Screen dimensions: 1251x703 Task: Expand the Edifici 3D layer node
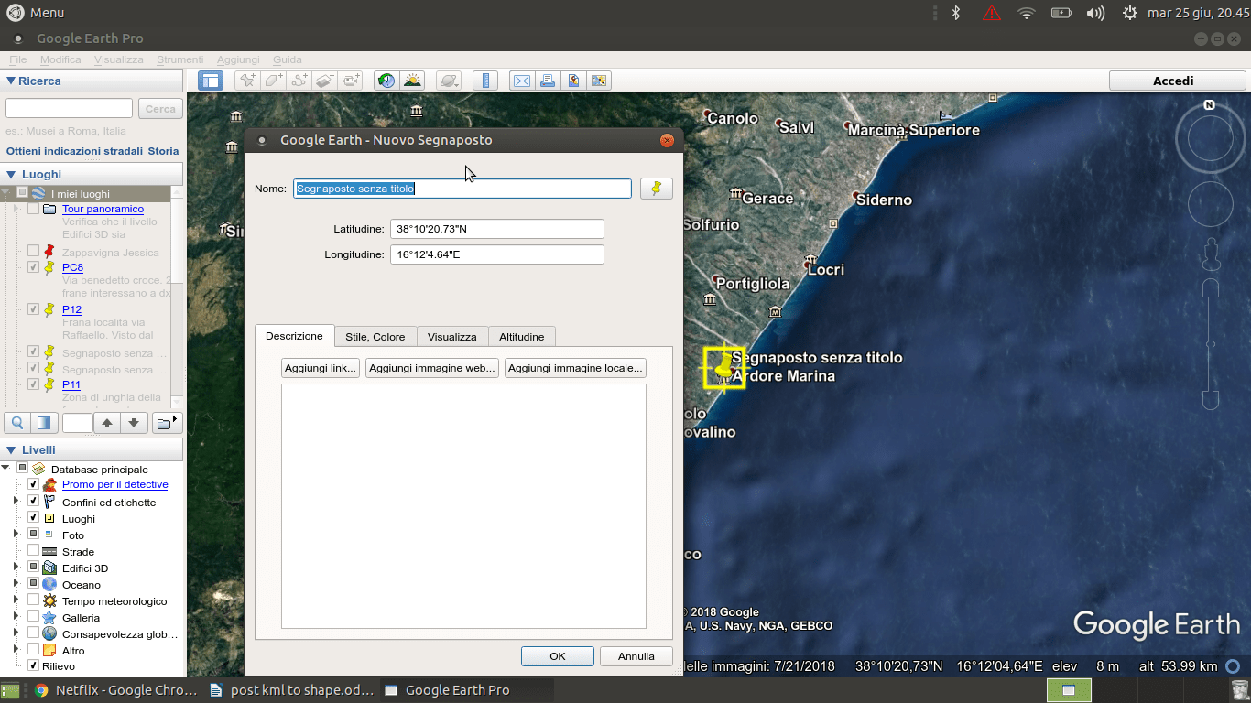coord(16,567)
